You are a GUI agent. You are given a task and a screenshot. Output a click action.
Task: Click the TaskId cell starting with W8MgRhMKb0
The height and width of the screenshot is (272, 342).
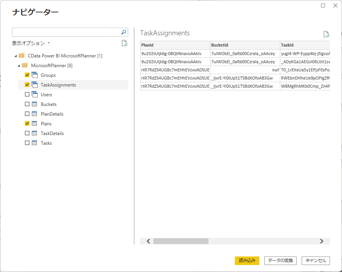coord(305,86)
